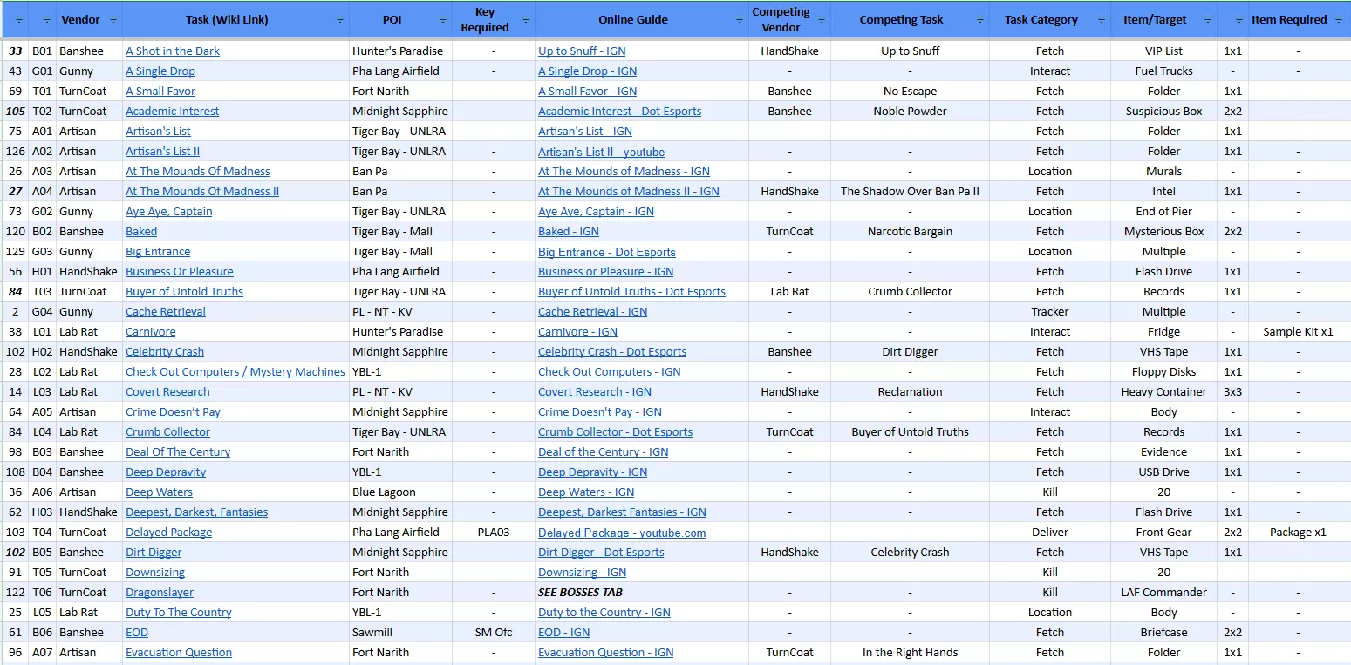Select the "PLA03" key required cell
This screenshot has width=1351, height=665.
(x=494, y=533)
